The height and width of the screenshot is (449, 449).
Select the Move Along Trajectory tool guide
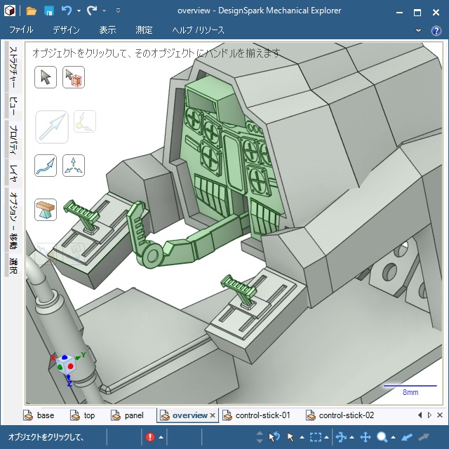46,166
